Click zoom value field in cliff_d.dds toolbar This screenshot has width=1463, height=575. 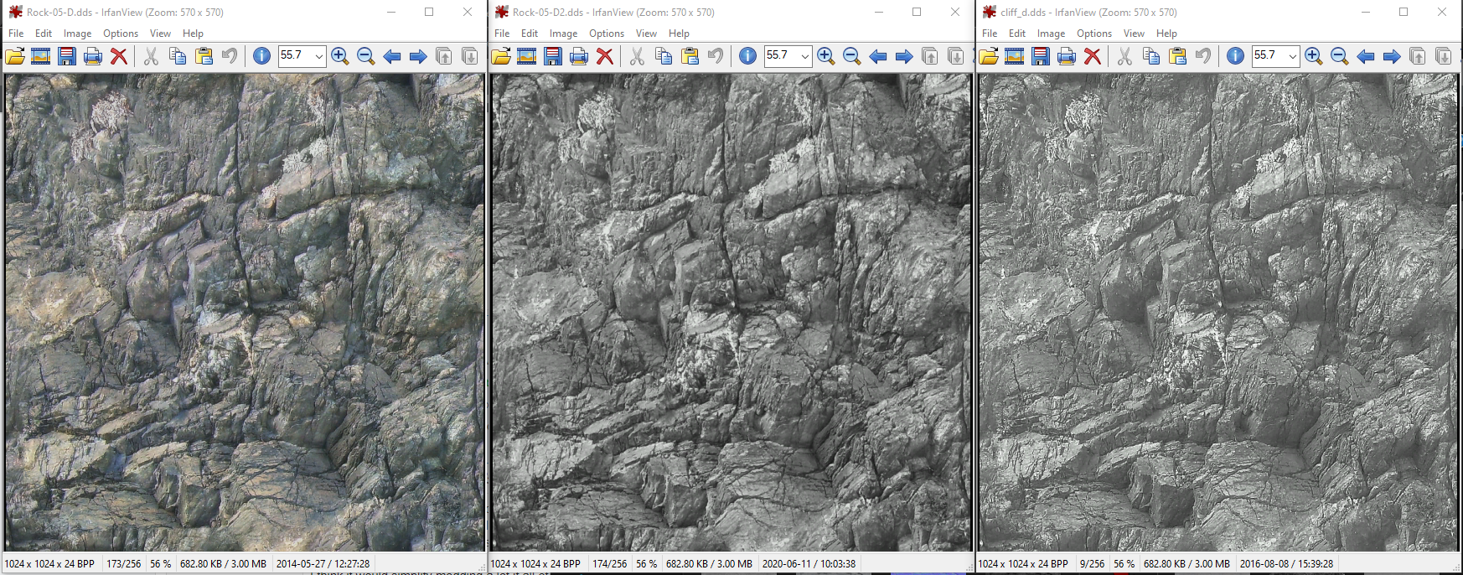point(1266,56)
